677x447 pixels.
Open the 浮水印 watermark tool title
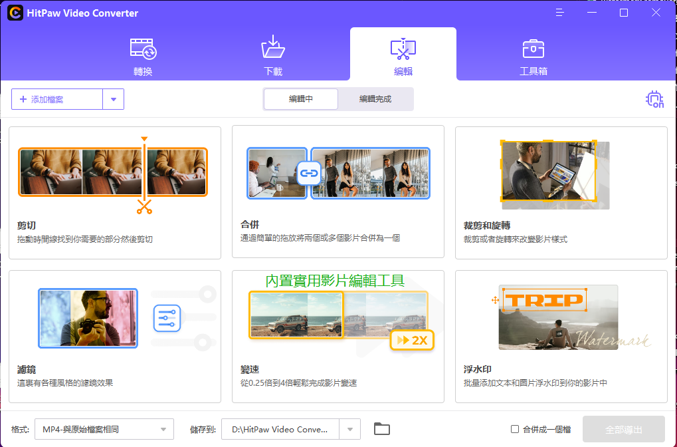[477, 370]
